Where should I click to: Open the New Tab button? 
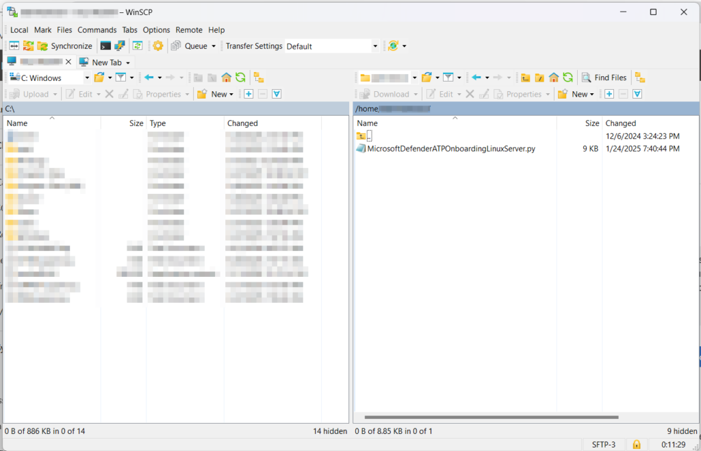[101, 62]
